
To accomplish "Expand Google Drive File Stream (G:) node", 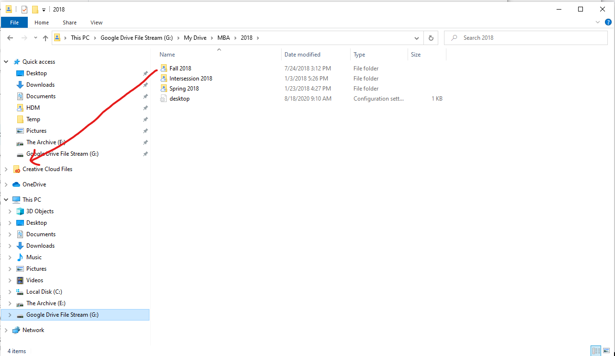I will click(x=10, y=315).
